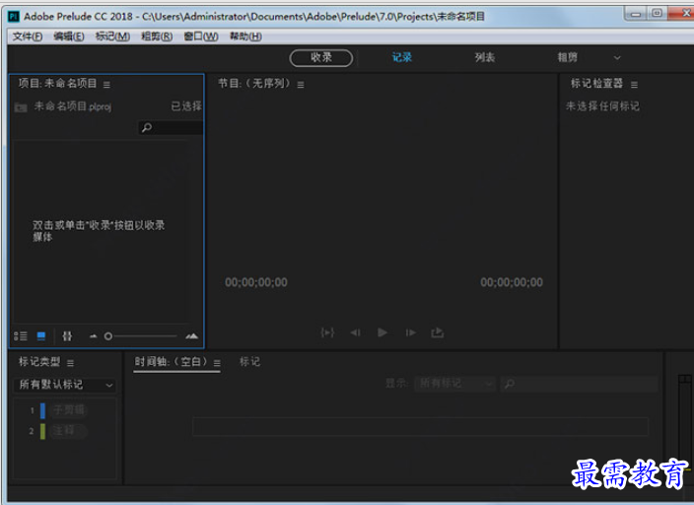Click the sort icon in project panel
This screenshot has height=505, width=694.
(67, 336)
